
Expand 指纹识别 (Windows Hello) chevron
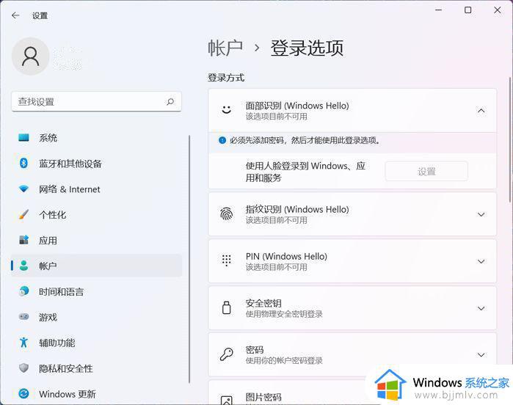click(481, 214)
